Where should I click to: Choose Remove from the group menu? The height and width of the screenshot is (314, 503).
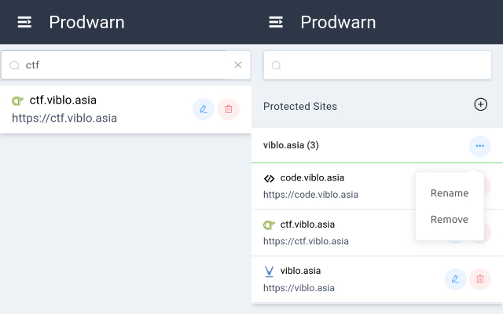pyautogui.click(x=450, y=220)
